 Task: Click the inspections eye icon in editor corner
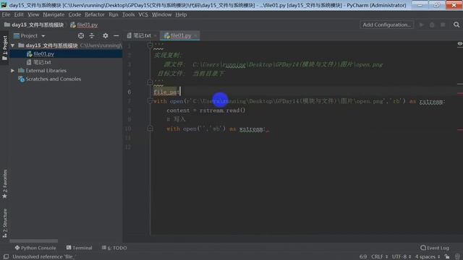(460, 43)
